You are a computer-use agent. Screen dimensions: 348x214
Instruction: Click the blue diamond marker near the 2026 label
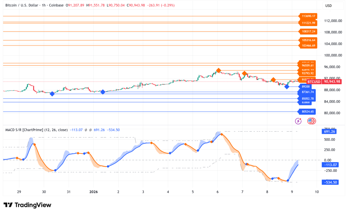(103, 91)
